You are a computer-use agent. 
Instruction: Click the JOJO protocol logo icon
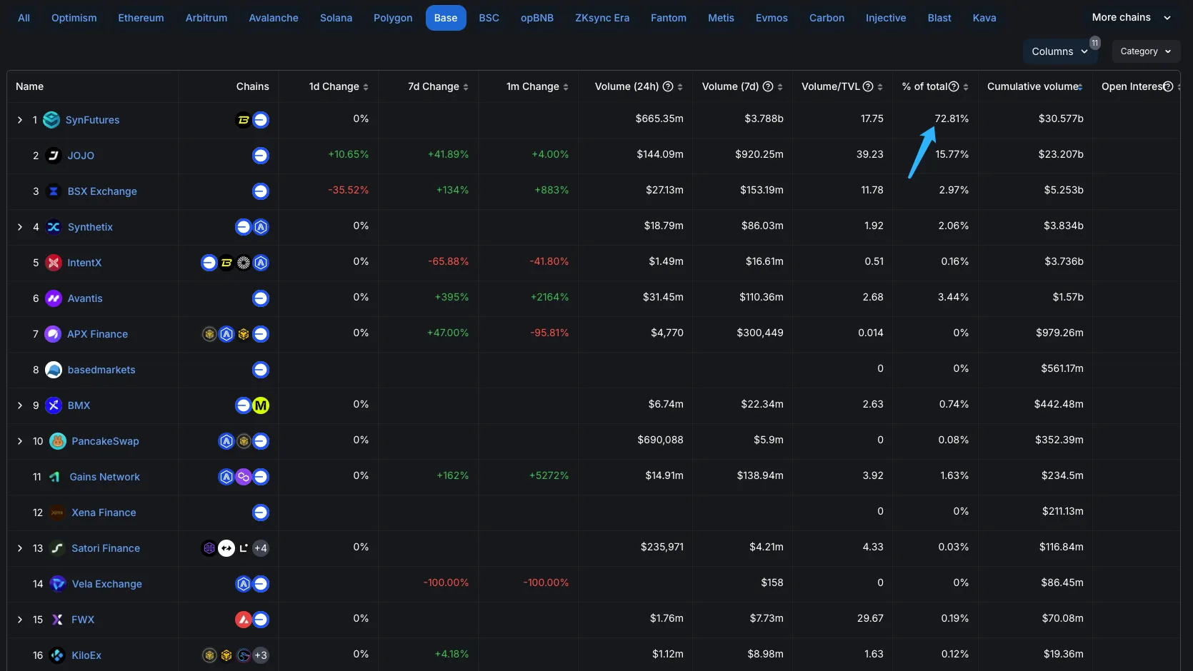[54, 156]
